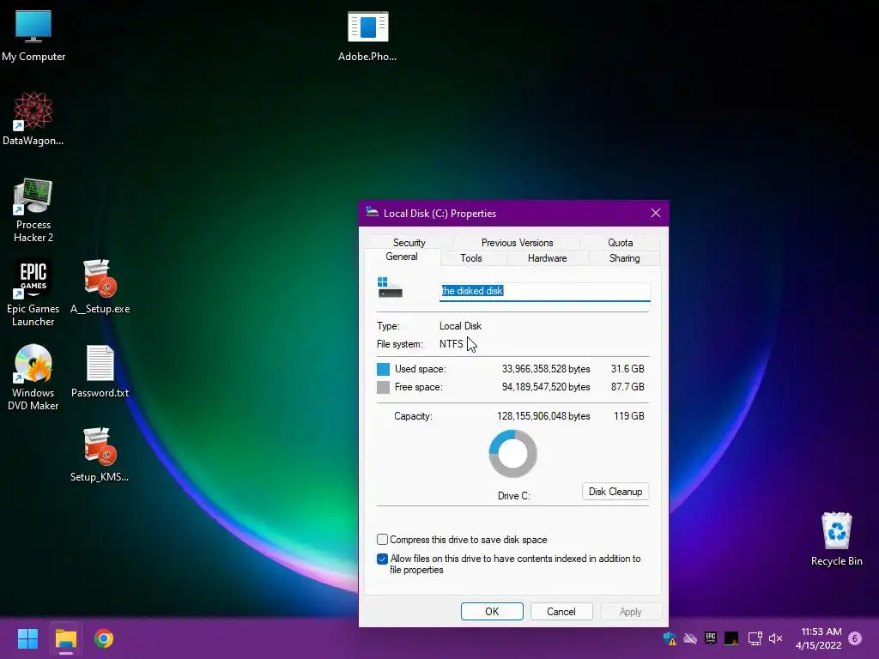Switch to the Tools tab
This screenshot has height=659, width=879.
471,258
